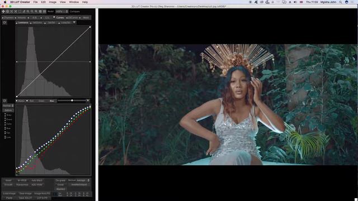
Task: Switch to the Volume tab
Action: (x=21, y=18)
